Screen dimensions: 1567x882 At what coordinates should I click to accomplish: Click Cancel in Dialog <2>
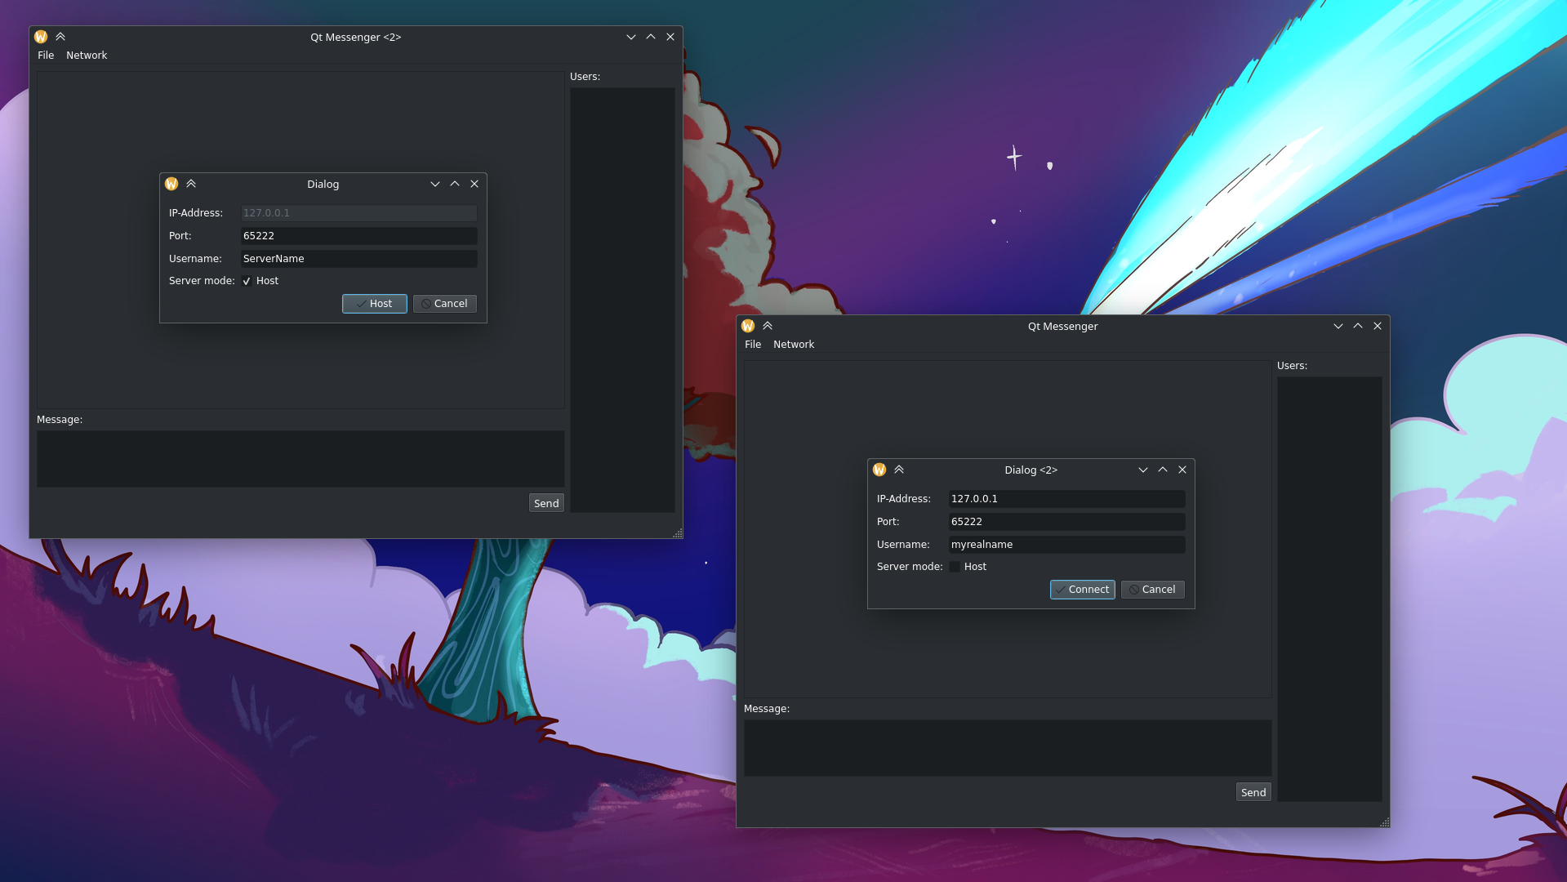click(1153, 590)
